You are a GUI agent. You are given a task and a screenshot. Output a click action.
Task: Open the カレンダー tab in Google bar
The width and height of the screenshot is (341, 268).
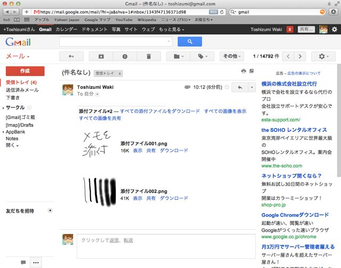pos(66,29)
